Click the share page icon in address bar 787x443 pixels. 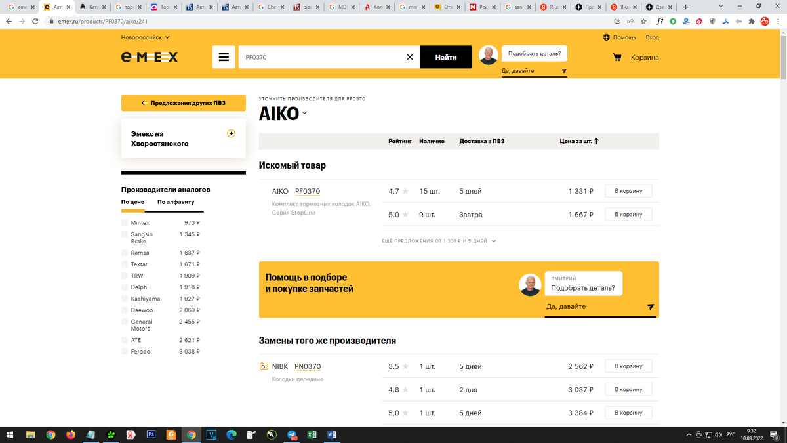click(x=630, y=21)
